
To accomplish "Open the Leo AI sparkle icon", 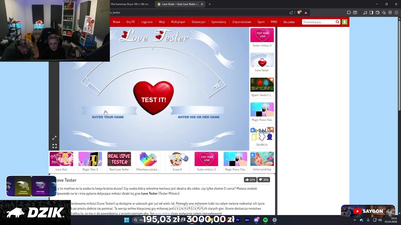I will point(384,12).
